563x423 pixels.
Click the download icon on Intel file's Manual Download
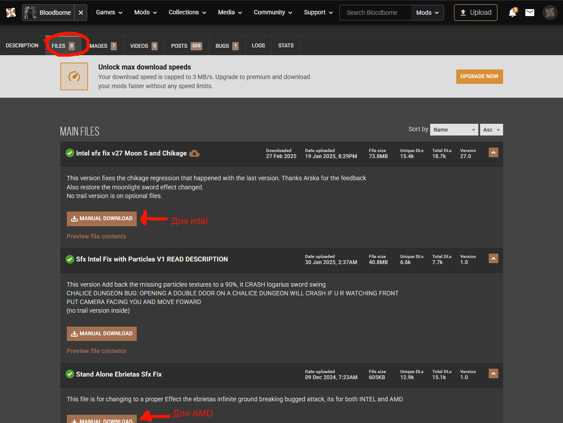(75, 218)
